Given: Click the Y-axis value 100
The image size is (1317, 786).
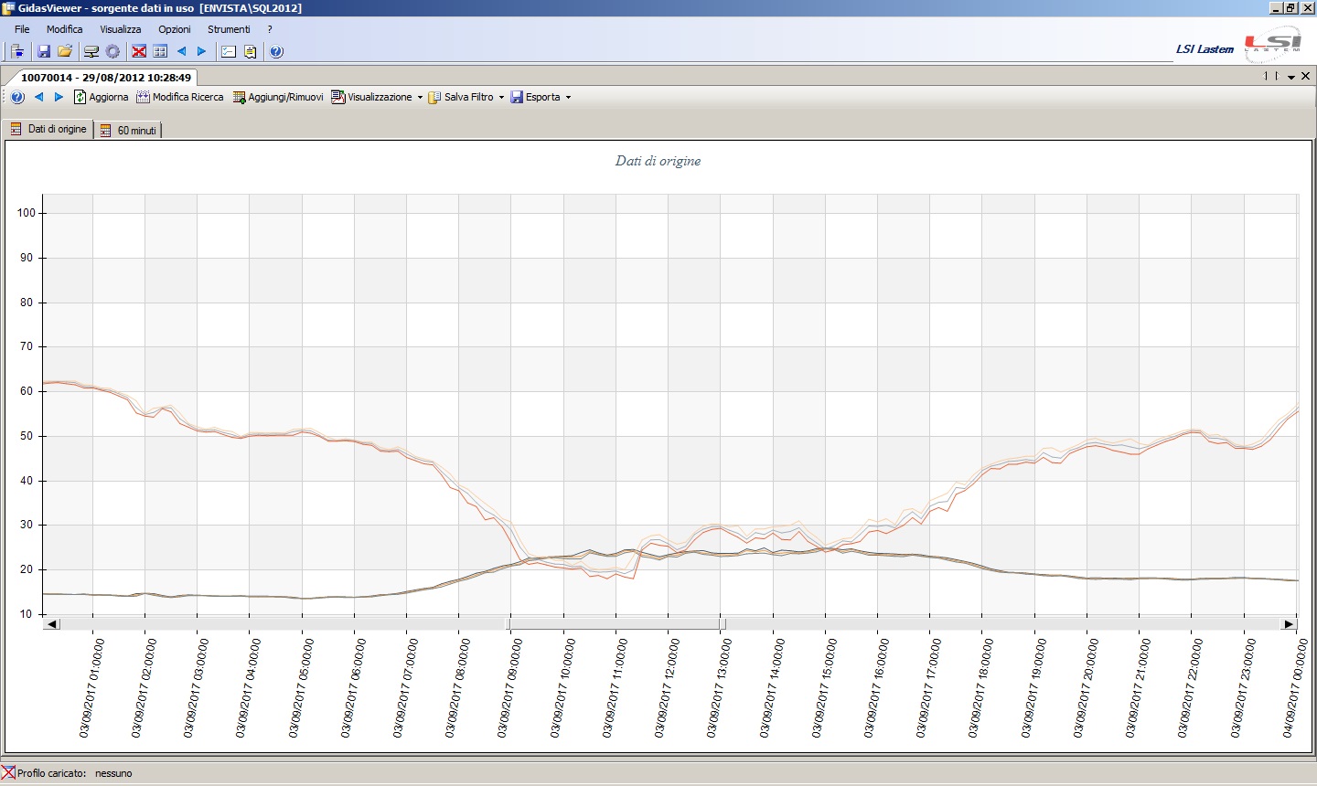Looking at the screenshot, I should 26,213.
